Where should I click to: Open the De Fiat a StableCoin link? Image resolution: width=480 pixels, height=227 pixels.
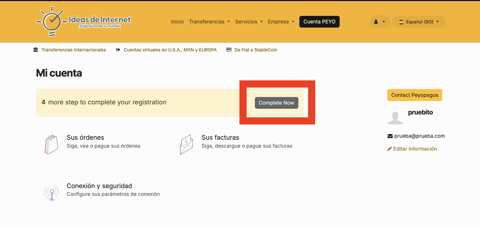[256, 50]
